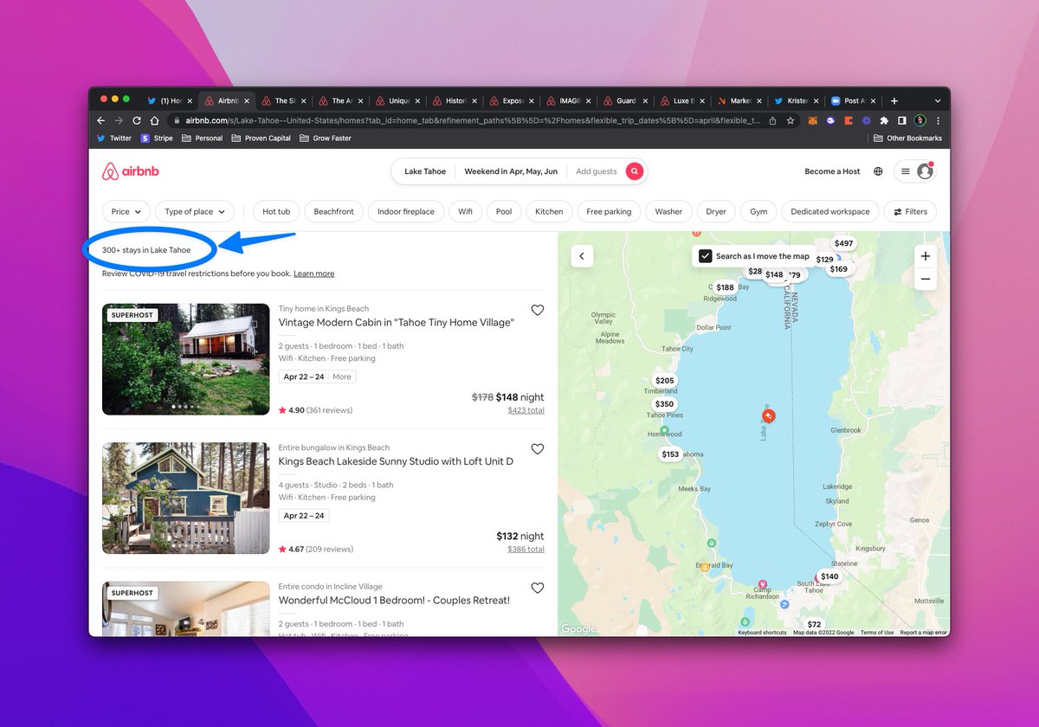Open the Proven Capital bookmarks folder
Screen dimensions: 1039x727
coord(261,138)
